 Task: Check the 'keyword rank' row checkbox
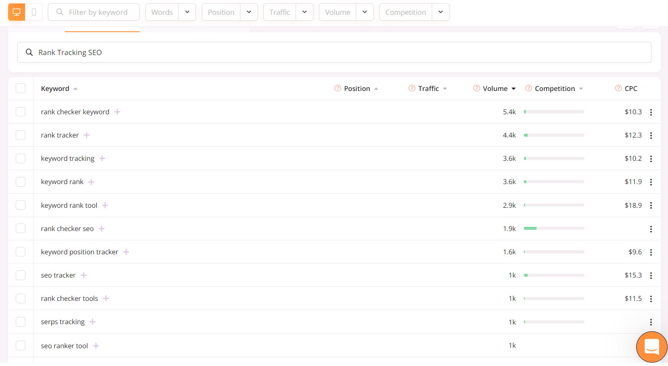point(20,182)
